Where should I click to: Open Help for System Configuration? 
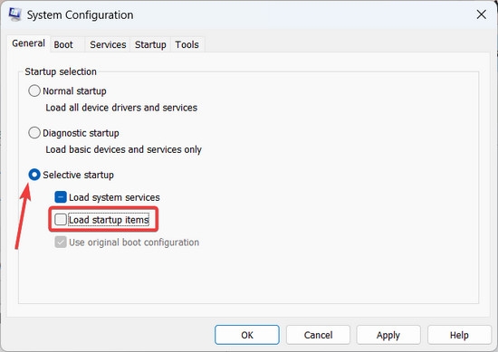point(459,335)
